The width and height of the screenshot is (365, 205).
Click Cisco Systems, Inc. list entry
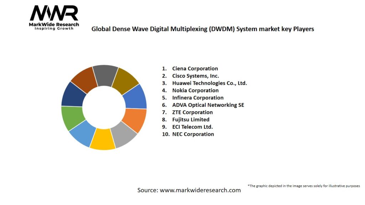coord(195,76)
